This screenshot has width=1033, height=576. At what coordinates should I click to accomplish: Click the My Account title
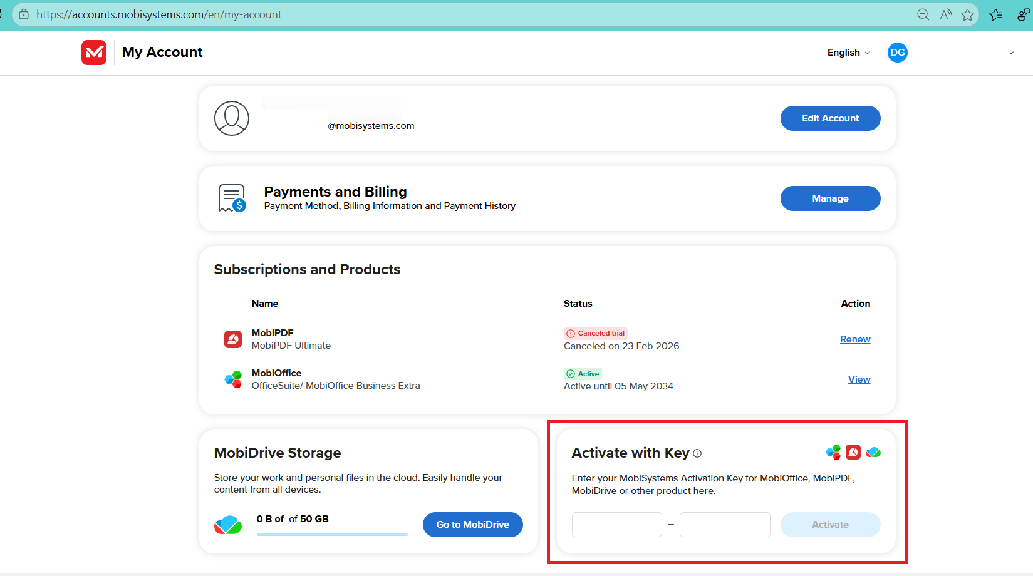(162, 53)
